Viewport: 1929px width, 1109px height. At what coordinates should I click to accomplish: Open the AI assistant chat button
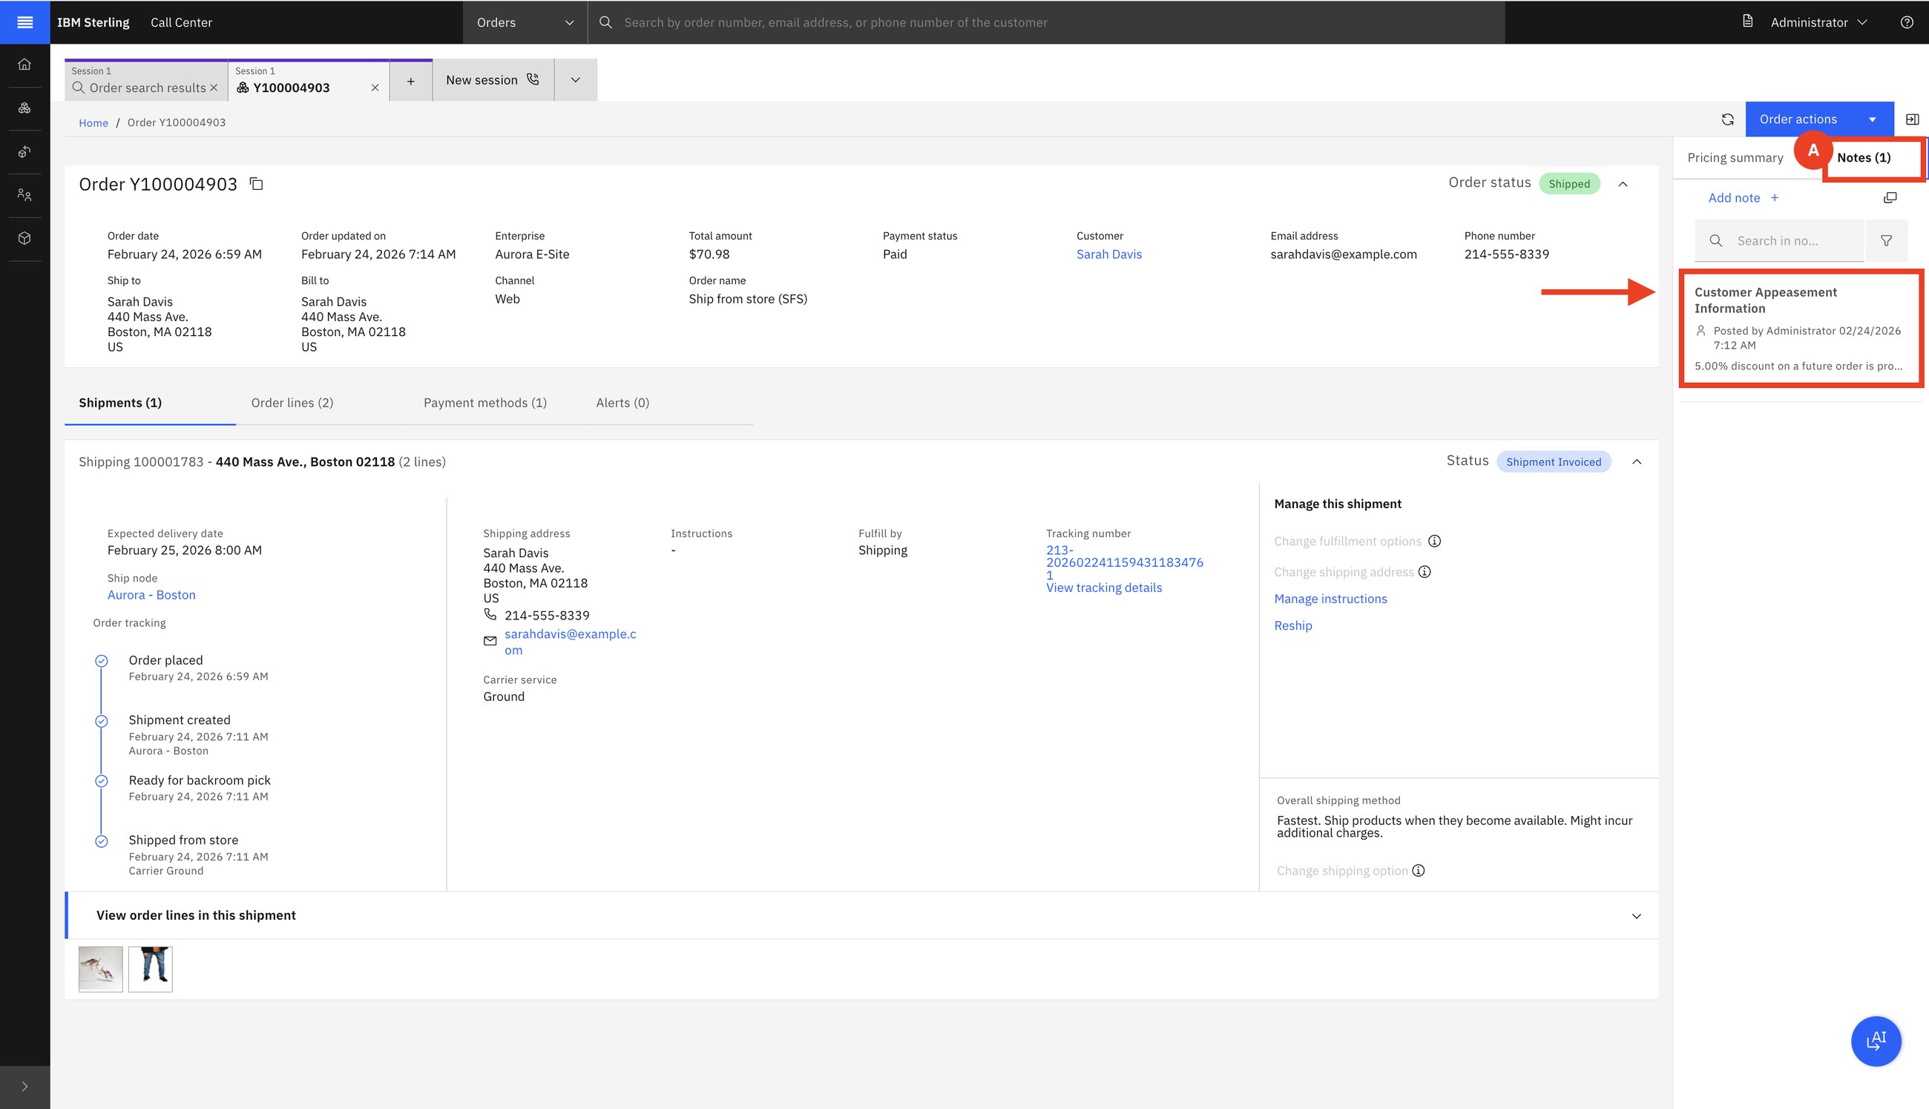(x=1875, y=1041)
